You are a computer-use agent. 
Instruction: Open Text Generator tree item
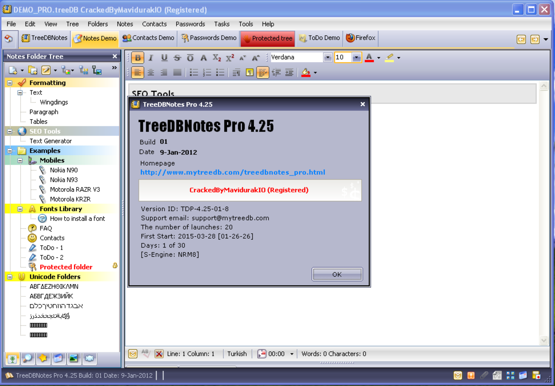coord(51,141)
